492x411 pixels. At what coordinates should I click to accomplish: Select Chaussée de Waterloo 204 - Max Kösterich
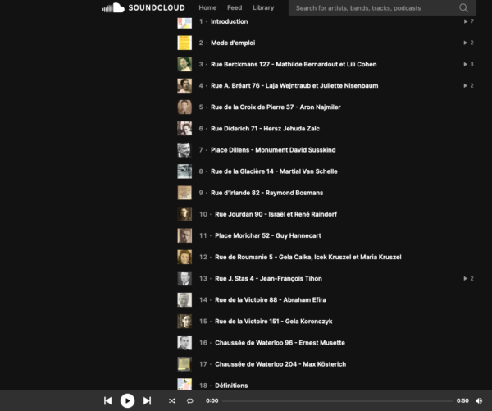(280, 364)
